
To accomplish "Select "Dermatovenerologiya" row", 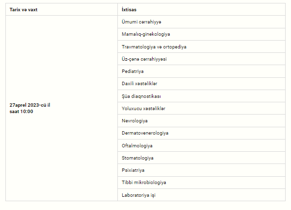I will pos(201,133).
